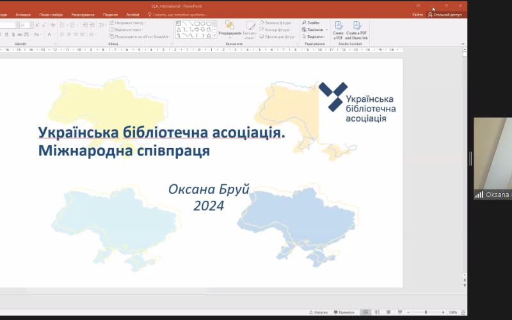
Task: Click the 106% zoom level value
Action: tap(452, 312)
